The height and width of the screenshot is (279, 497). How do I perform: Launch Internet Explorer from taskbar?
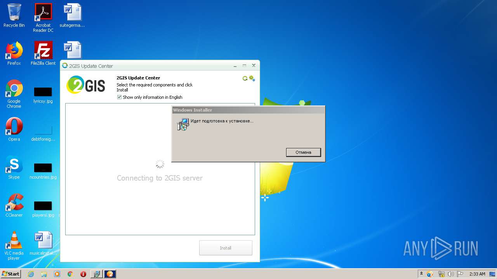(x=31, y=274)
